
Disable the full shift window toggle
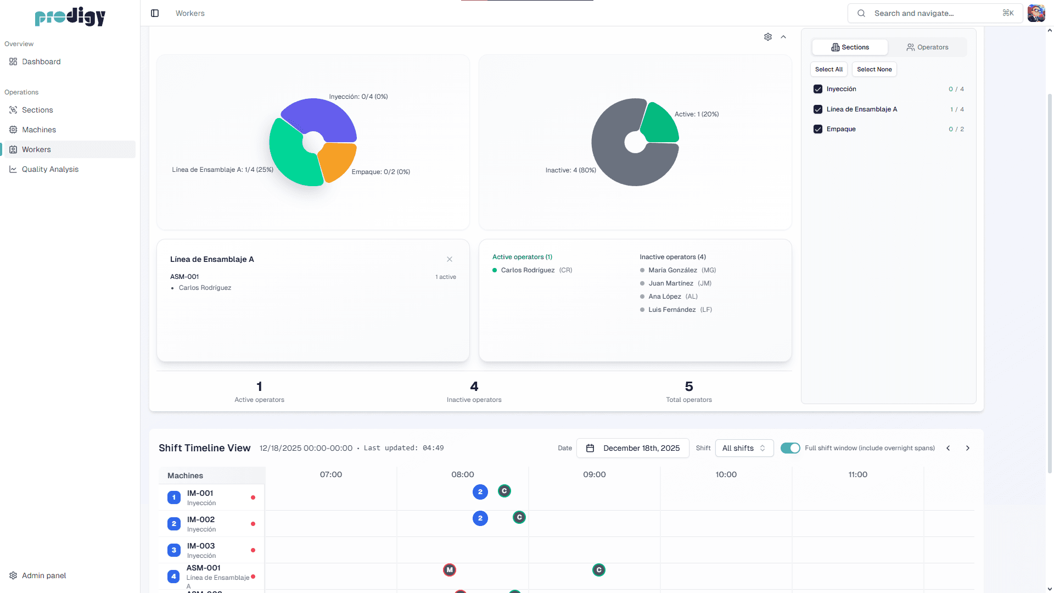(790, 448)
